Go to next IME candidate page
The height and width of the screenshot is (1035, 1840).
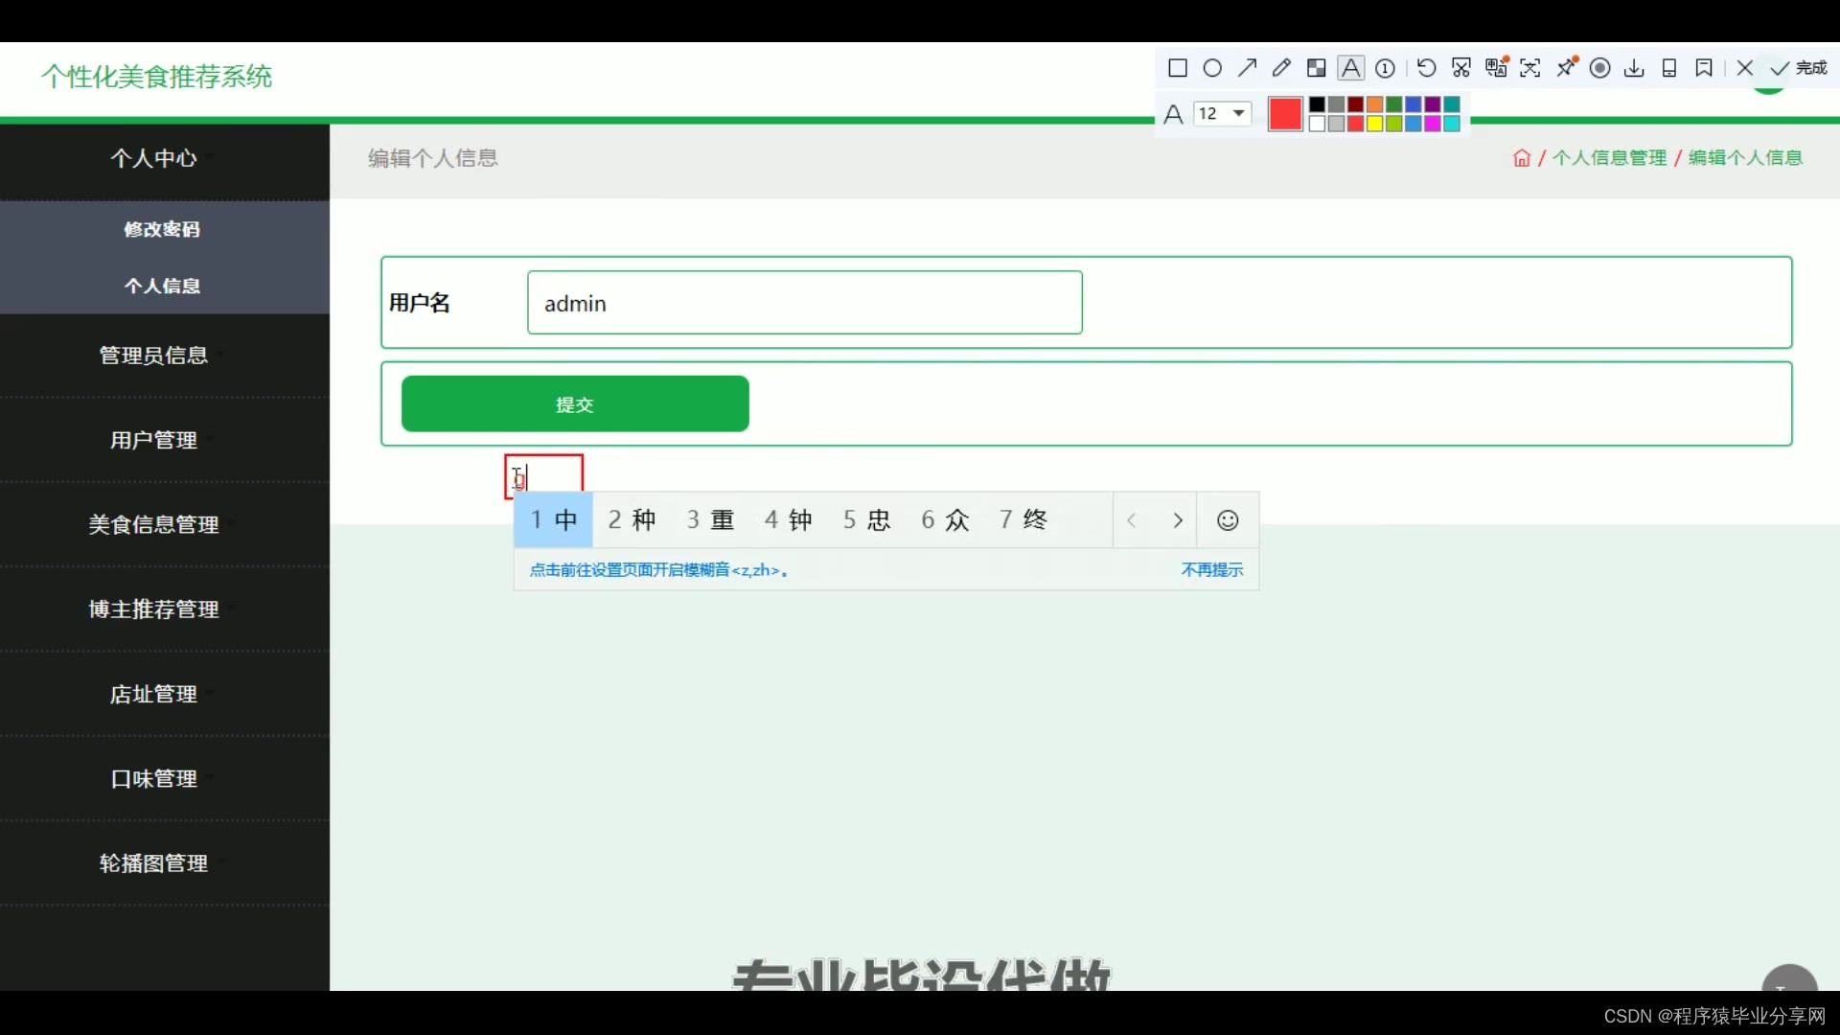(1178, 520)
